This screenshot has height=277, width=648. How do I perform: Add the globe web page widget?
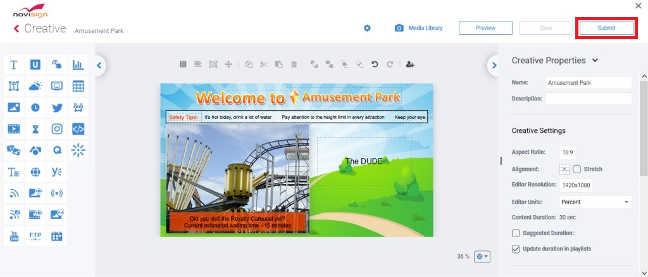[x=35, y=172]
